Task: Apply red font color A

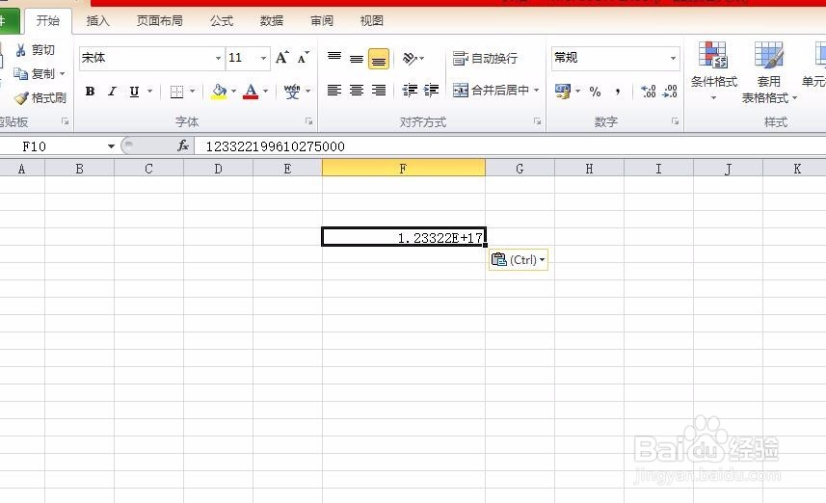Action: [251, 92]
